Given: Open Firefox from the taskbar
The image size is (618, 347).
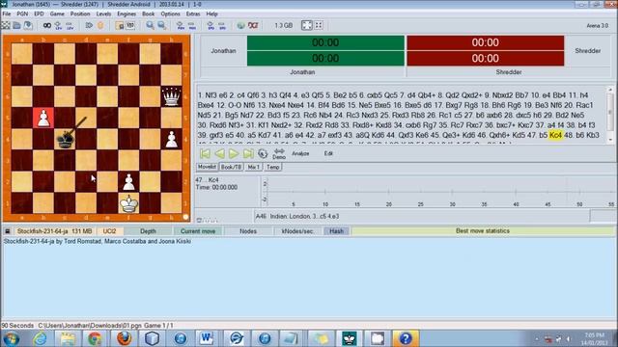Looking at the screenshot, I should coord(124,338).
